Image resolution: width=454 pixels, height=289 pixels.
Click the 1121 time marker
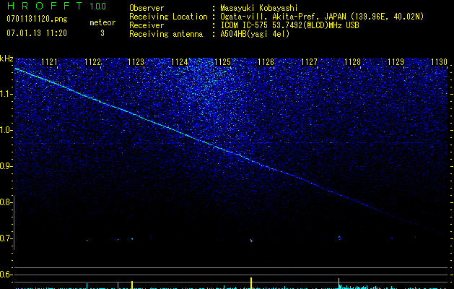click(x=50, y=62)
